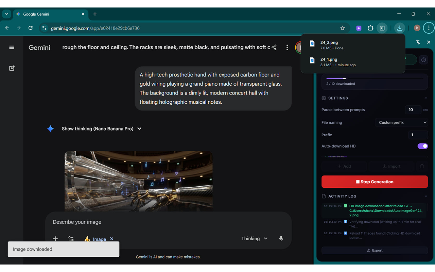Screen dimensions: 435x272
Task: Share the conversation using the share icon
Action: tap(274, 47)
